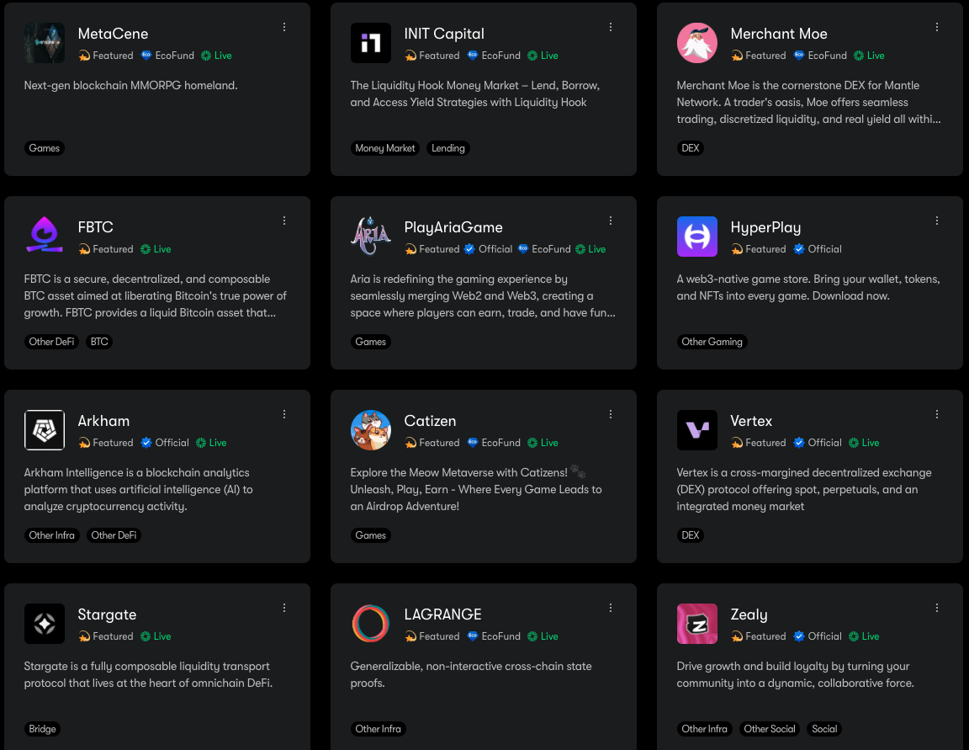This screenshot has width=969, height=750.
Task: Select the Other Gaming tag on HyperPlay
Action: (712, 342)
